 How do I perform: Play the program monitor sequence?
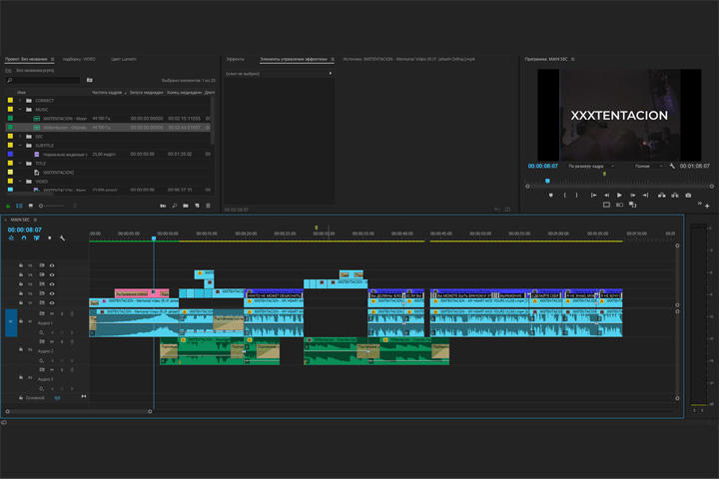click(x=619, y=196)
